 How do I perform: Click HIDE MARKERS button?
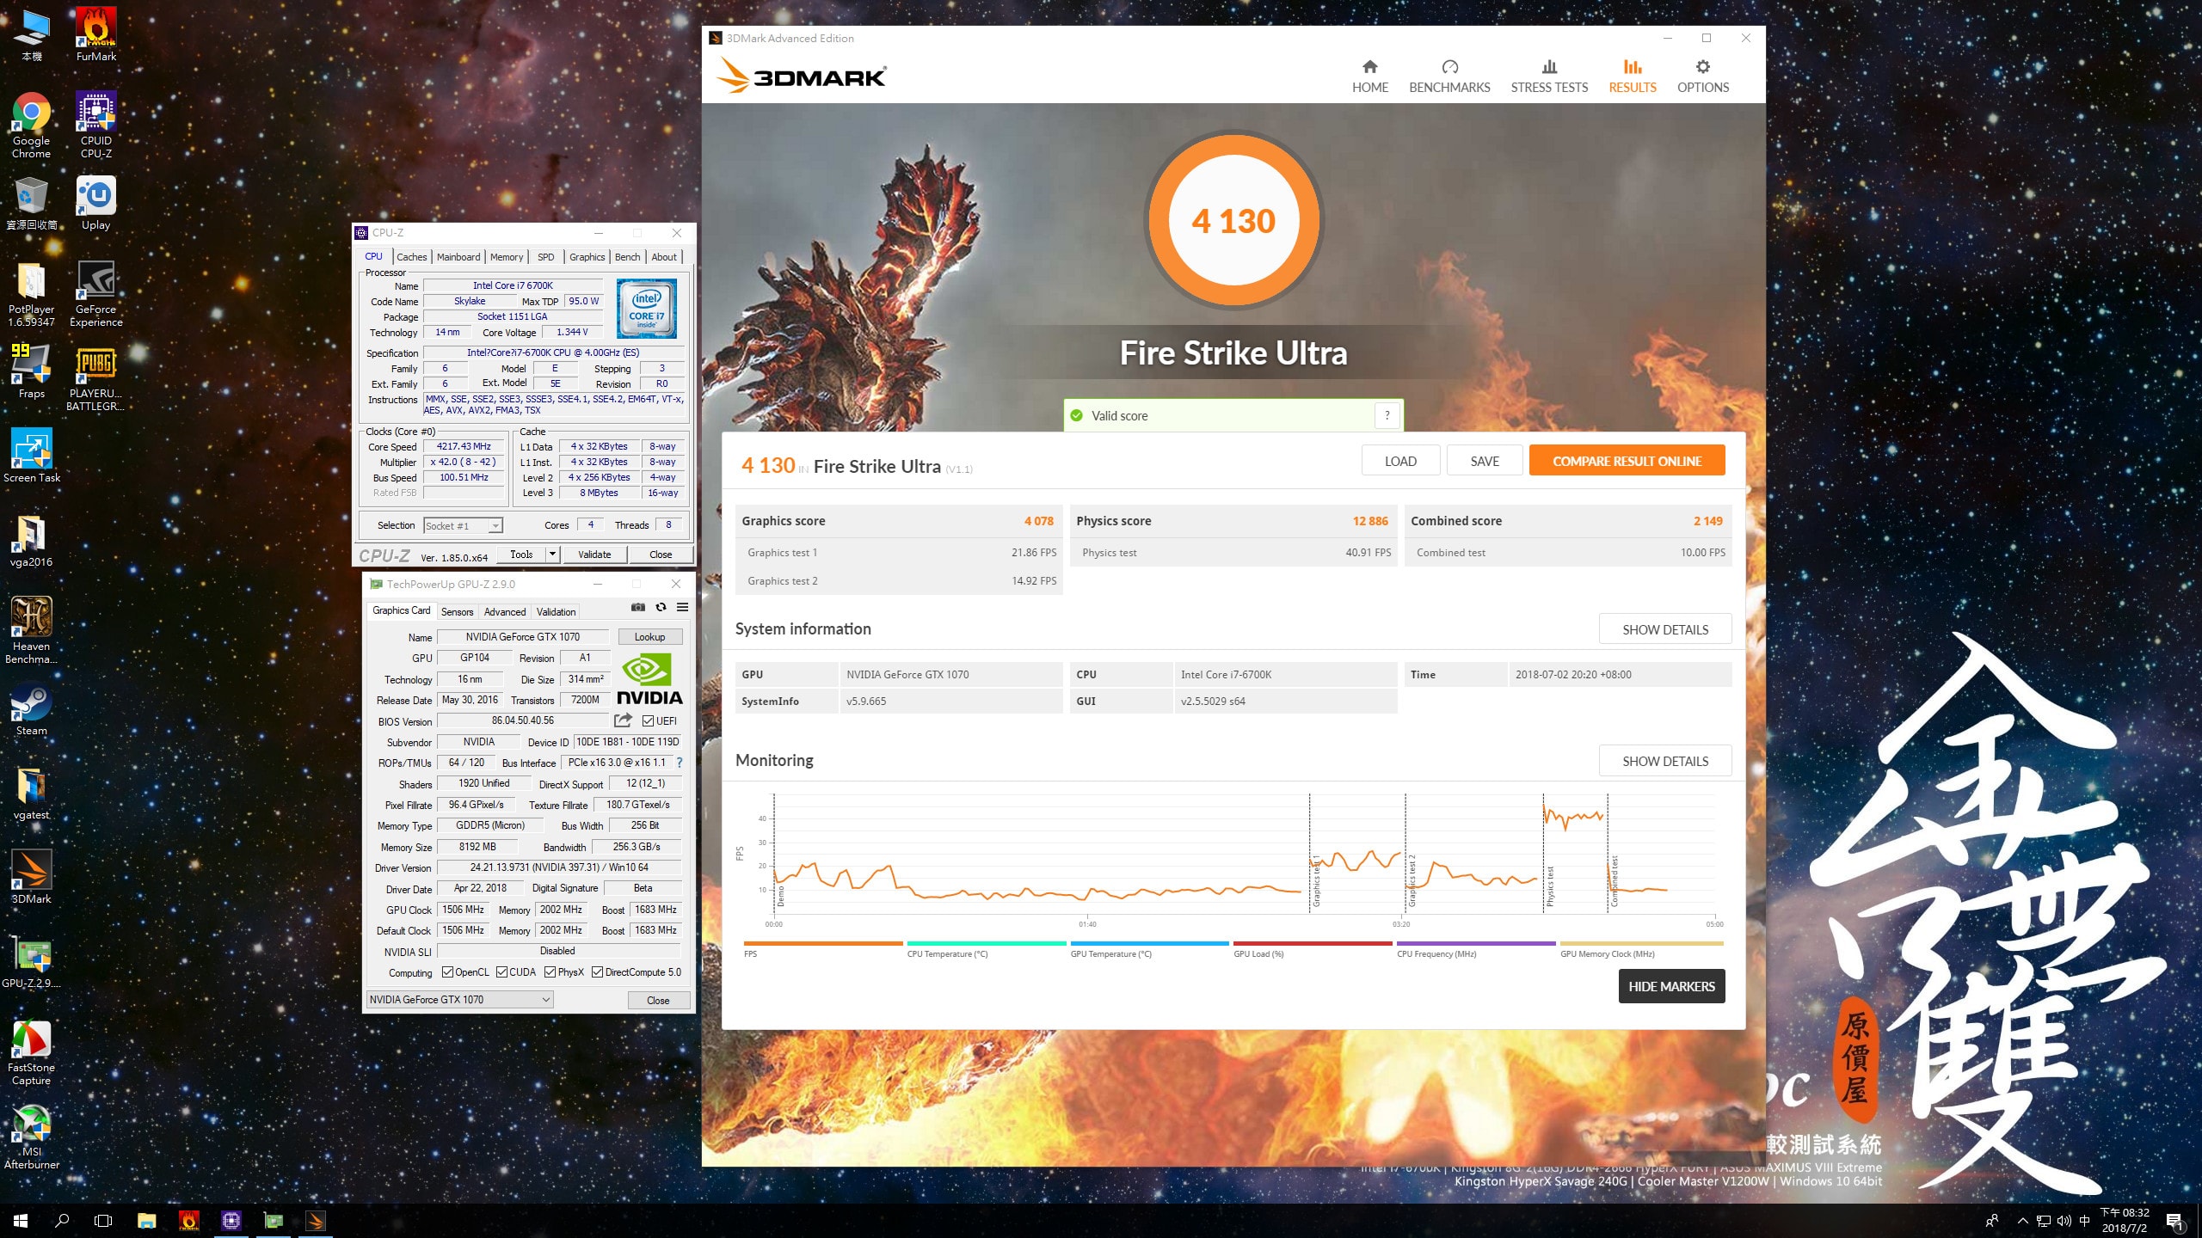[1670, 986]
